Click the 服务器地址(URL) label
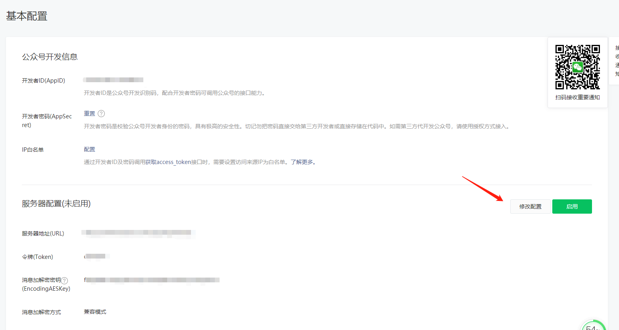Screen dimensions: 619x330 43,234
